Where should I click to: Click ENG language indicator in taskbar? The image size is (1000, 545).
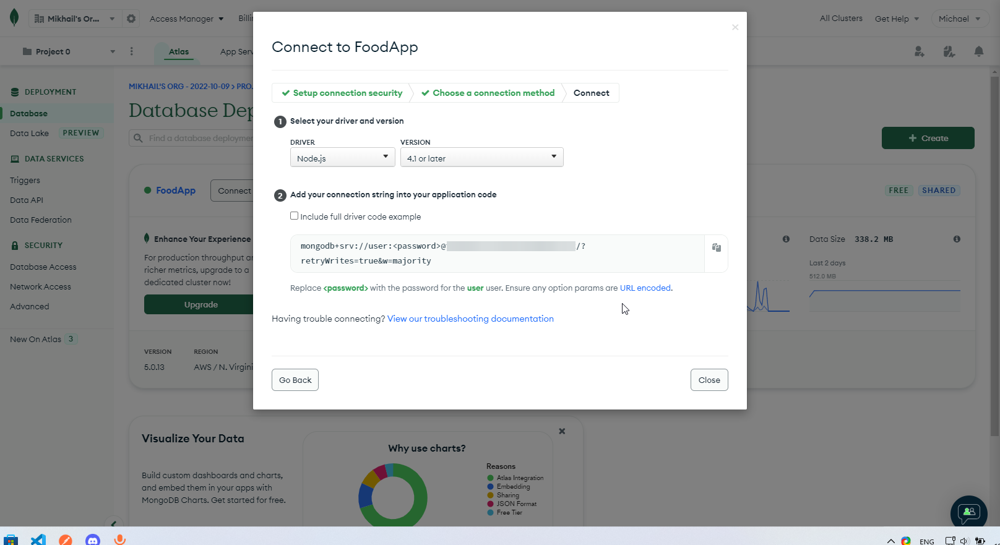click(x=926, y=541)
